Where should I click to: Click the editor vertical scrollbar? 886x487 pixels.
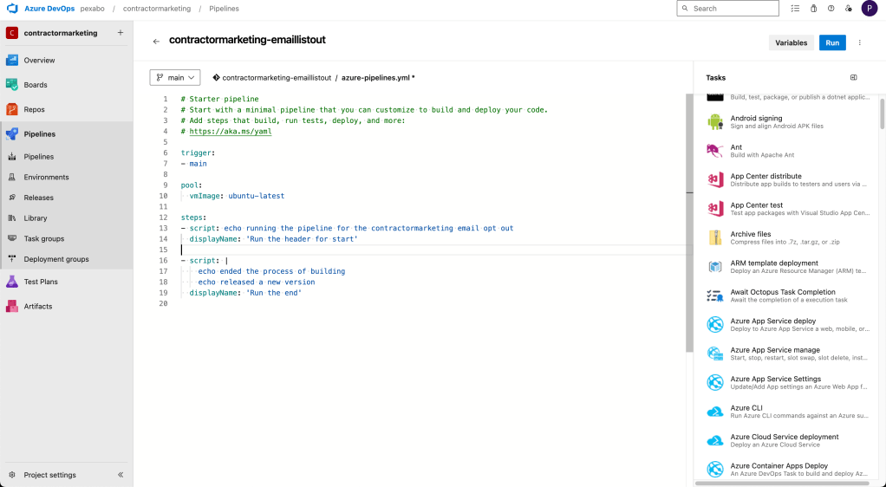[x=689, y=224]
